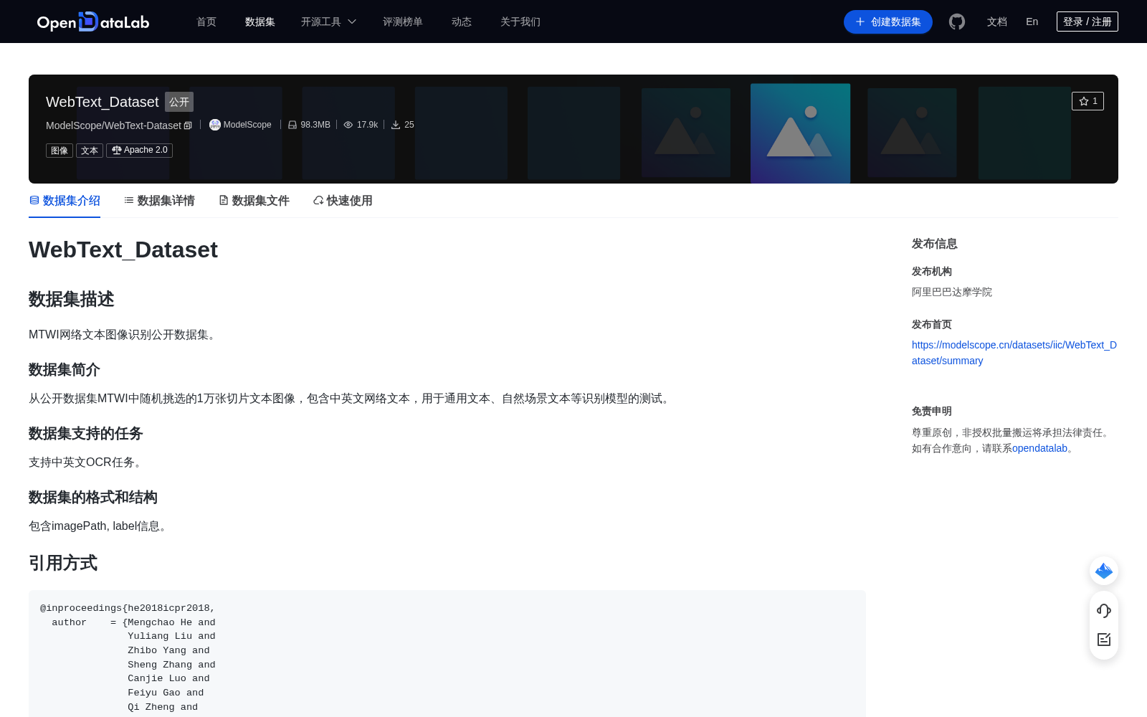Click the 引用方式 heading

[x=63, y=563]
